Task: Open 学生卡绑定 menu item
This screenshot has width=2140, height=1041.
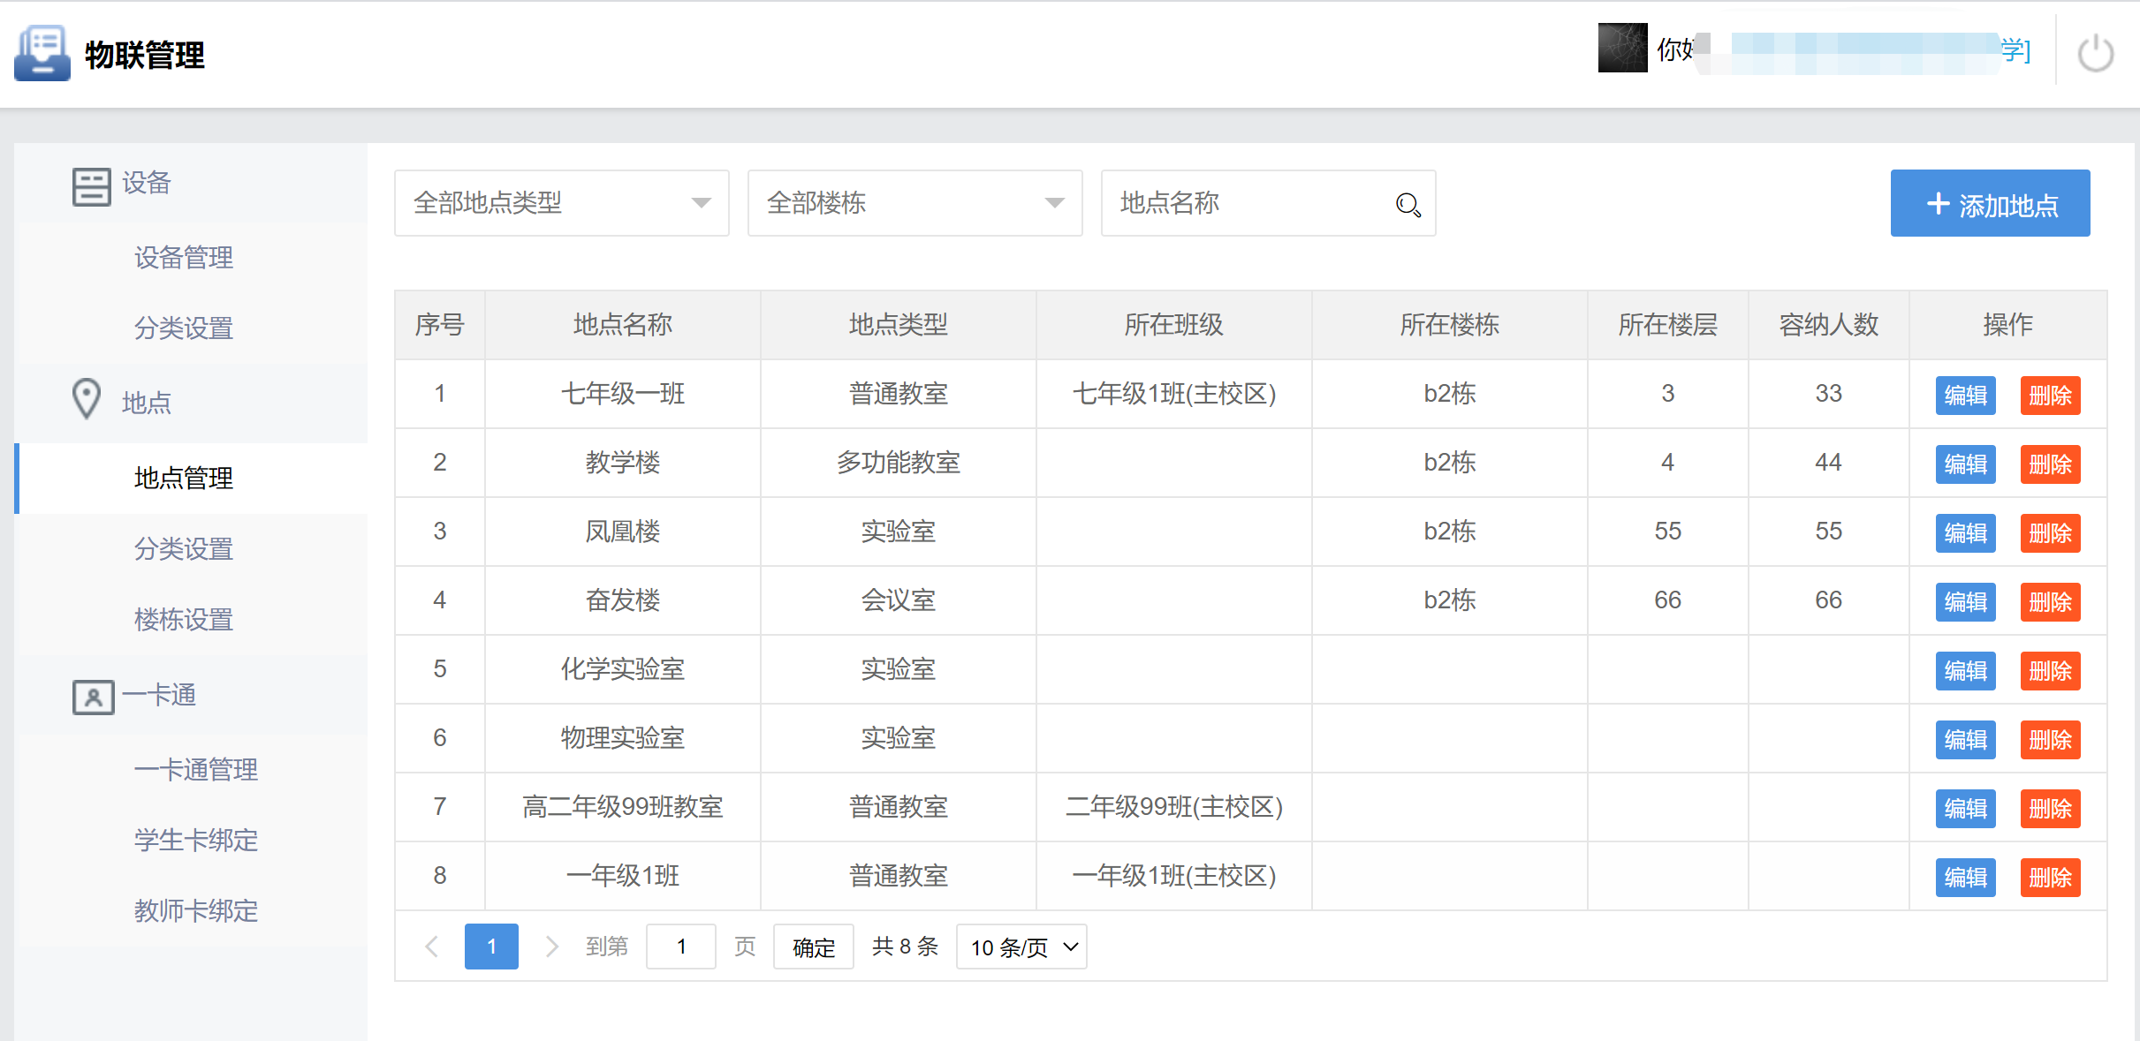Action: tap(196, 840)
